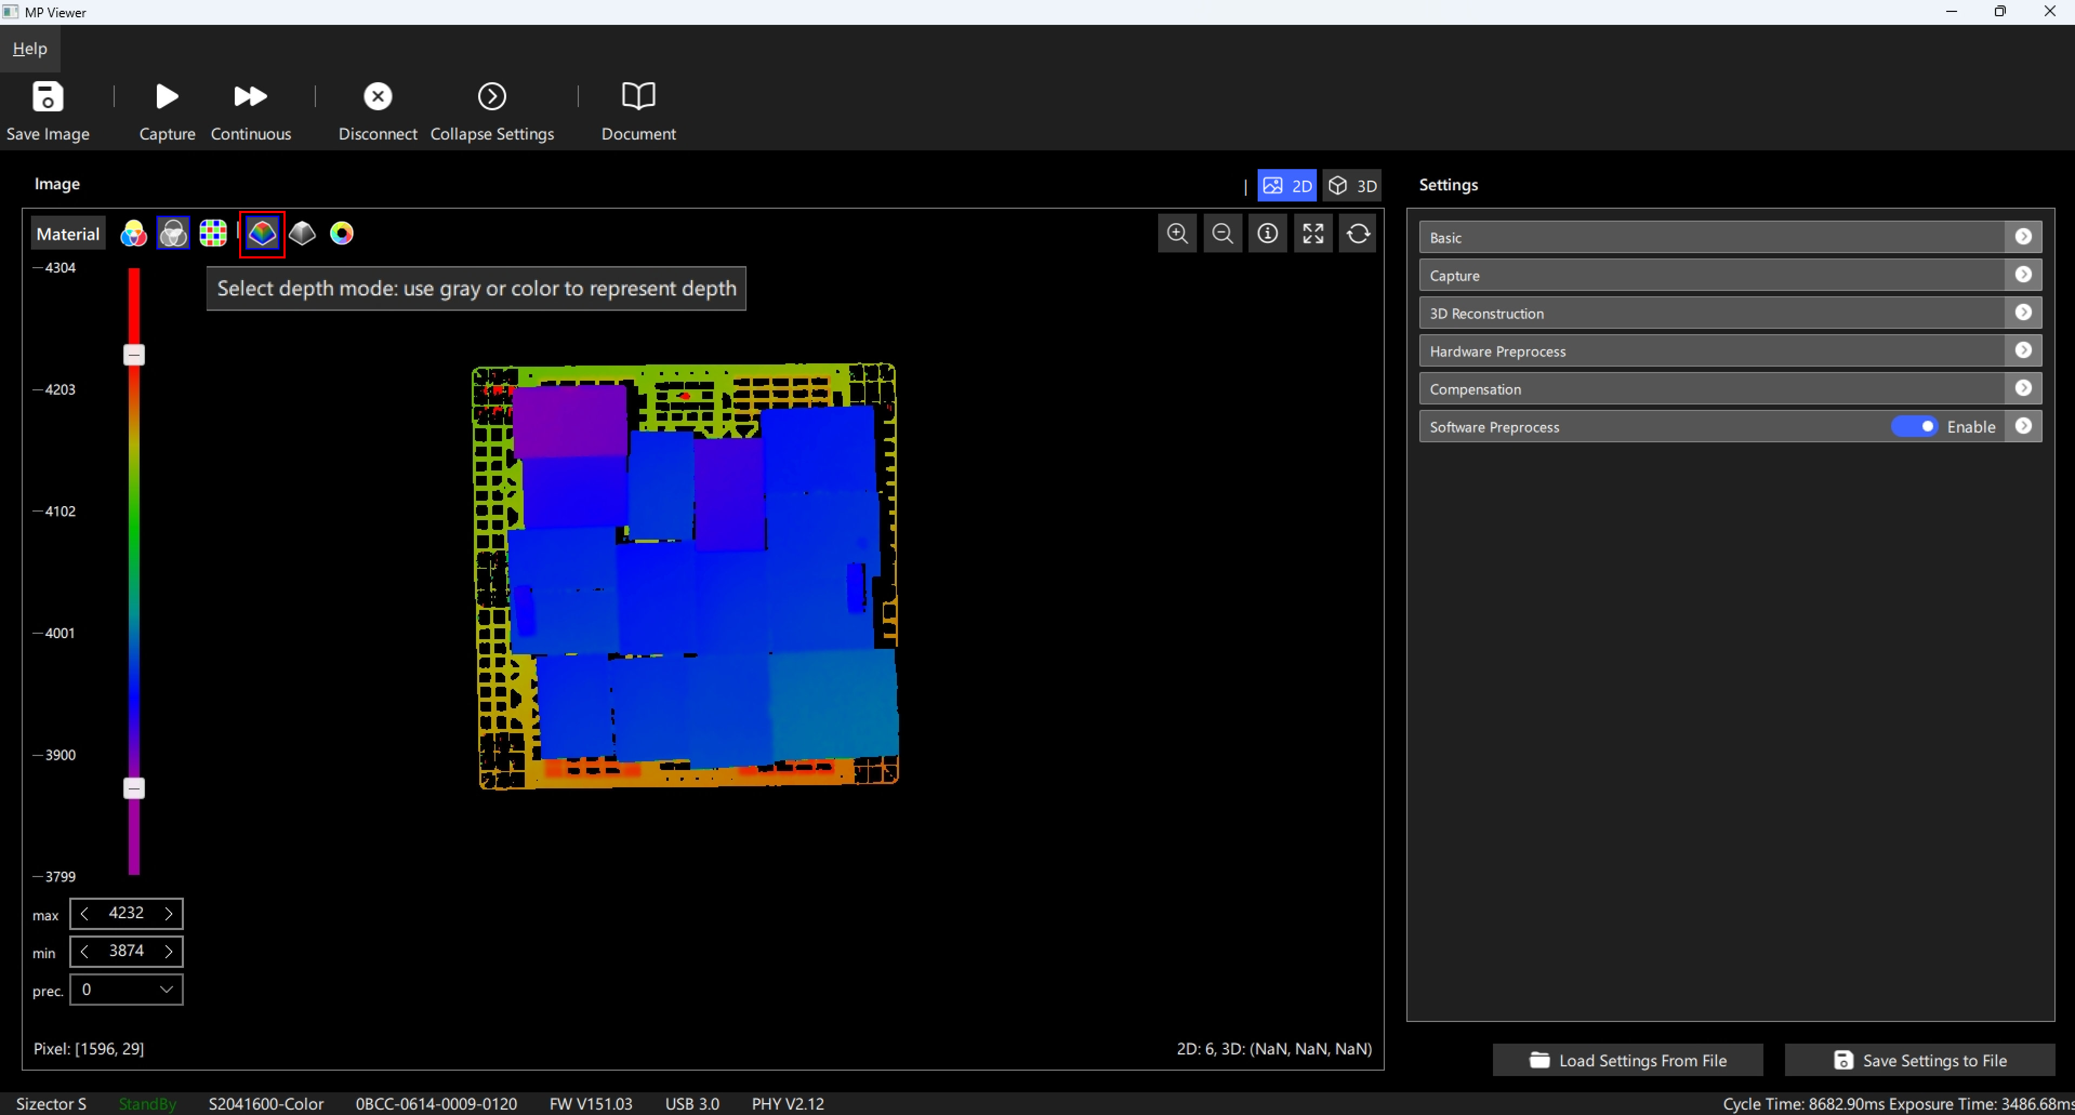Zoom in on the image

click(x=1178, y=234)
